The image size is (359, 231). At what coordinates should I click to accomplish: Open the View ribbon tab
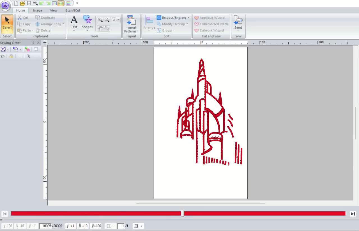pyautogui.click(x=54, y=10)
